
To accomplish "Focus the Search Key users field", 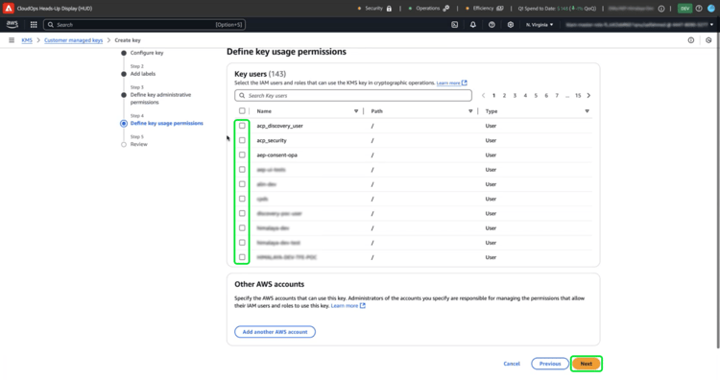I will [x=353, y=95].
